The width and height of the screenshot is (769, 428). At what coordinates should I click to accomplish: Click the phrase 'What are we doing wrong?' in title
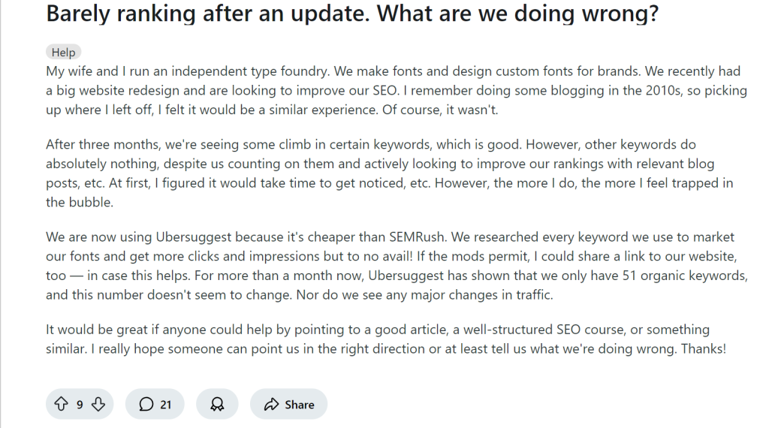click(517, 14)
